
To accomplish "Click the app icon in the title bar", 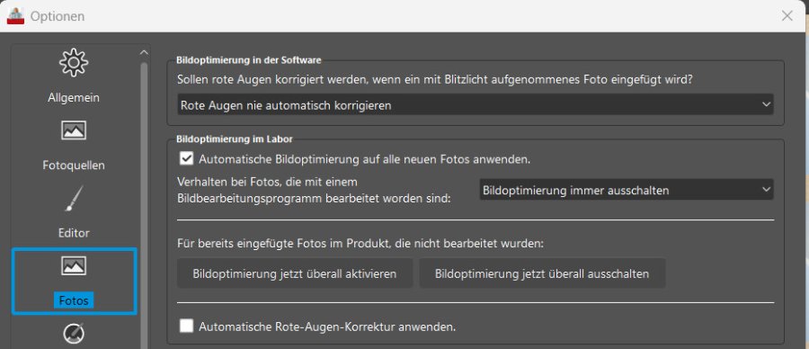I will (15, 15).
